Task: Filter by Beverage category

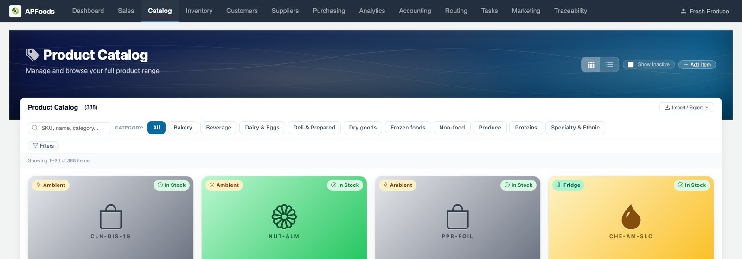Action: [x=218, y=128]
